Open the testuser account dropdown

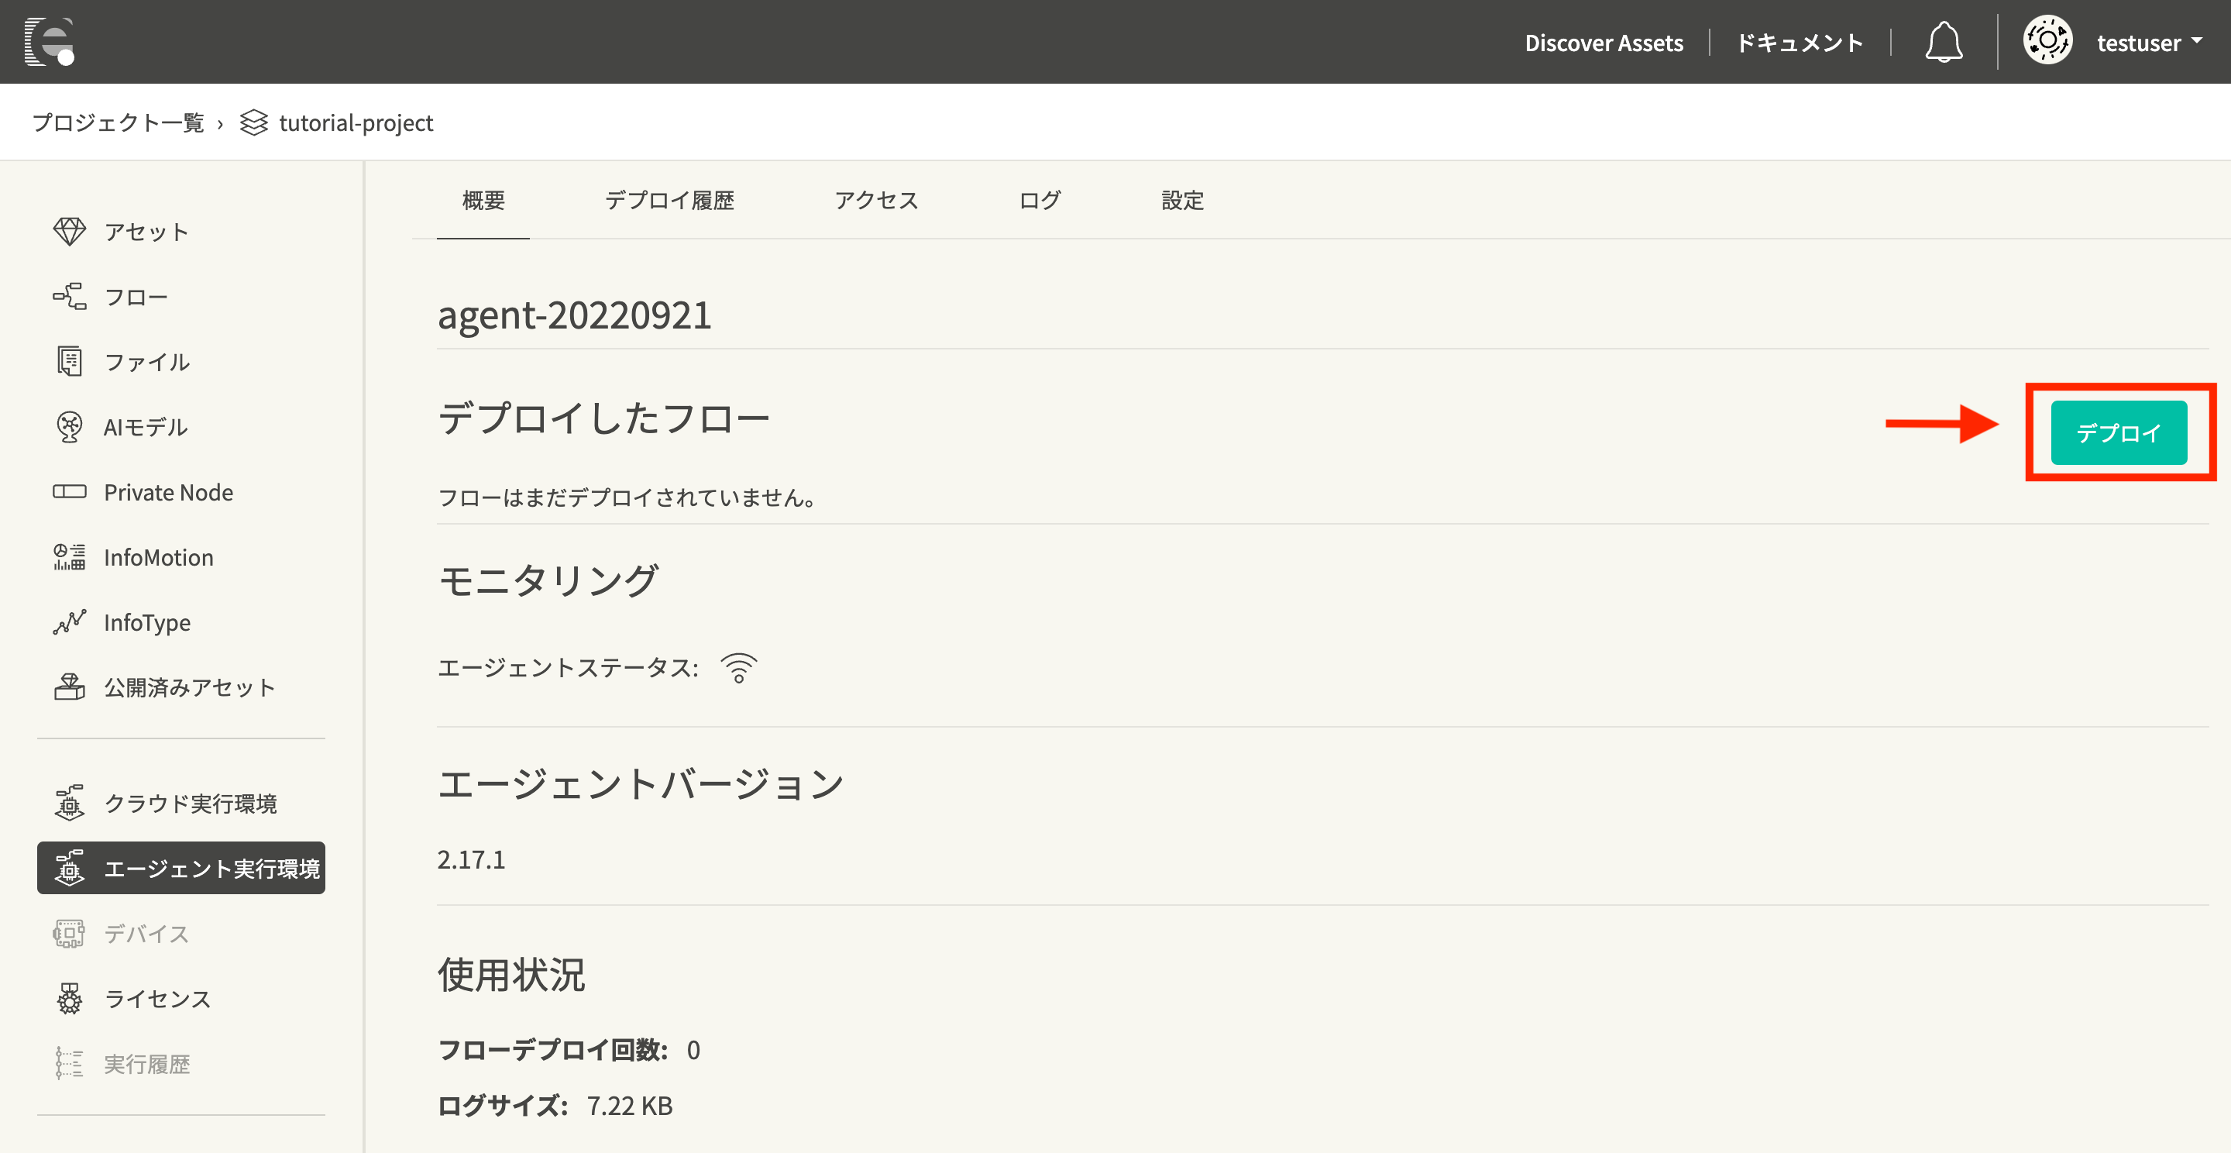point(2150,43)
